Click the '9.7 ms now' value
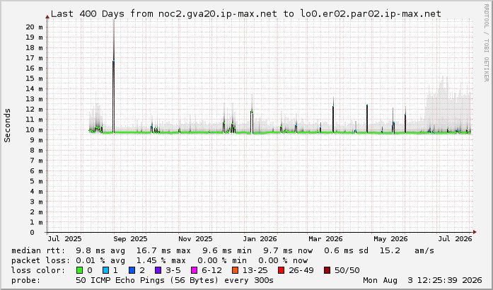 288,250
